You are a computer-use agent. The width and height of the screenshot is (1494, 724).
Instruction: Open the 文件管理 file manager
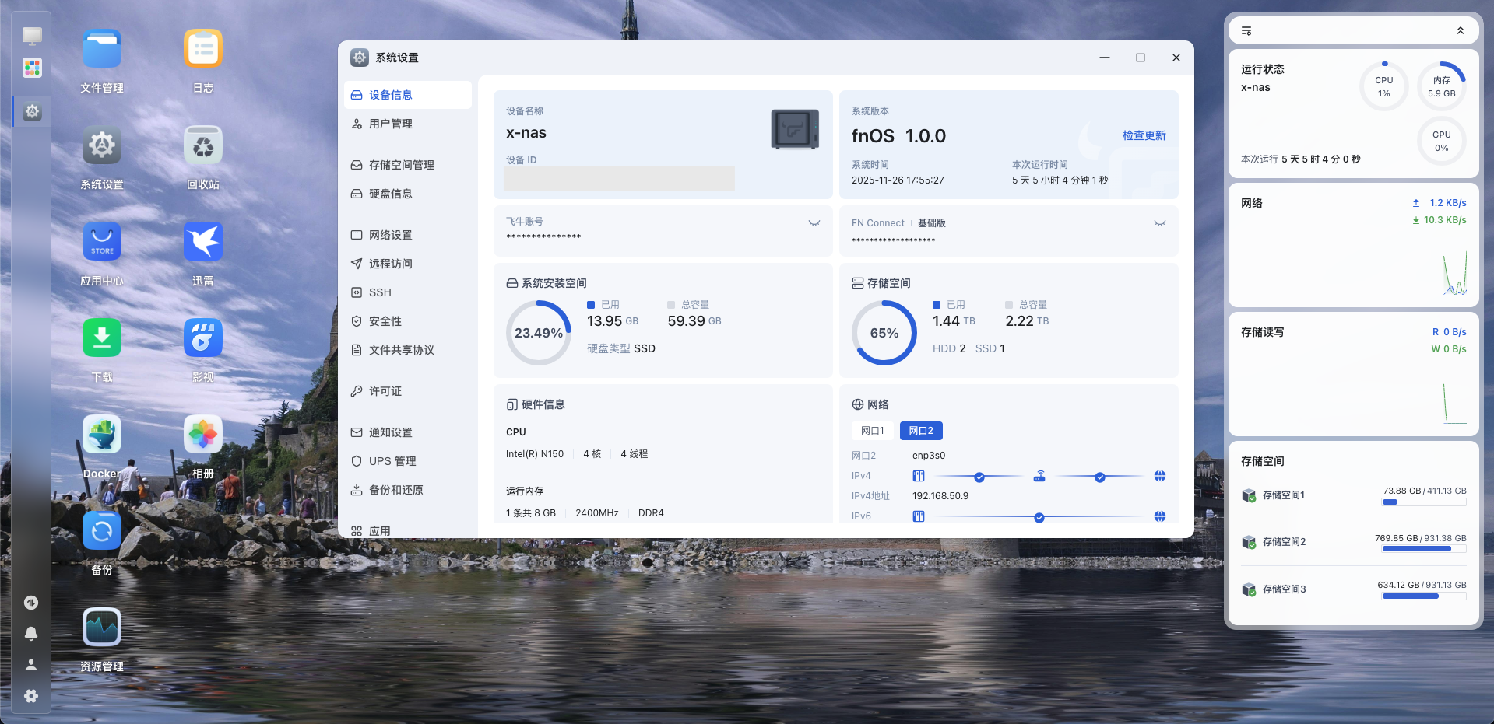pyautogui.click(x=102, y=49)
